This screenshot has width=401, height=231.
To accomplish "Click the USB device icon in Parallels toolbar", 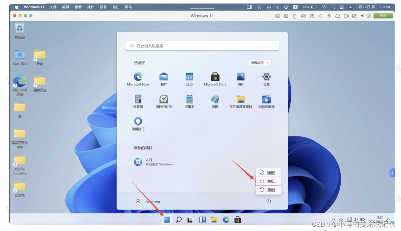I will (295, 16).
